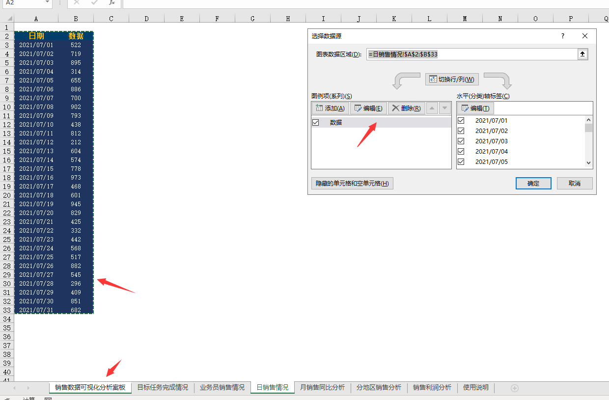609x400 pixels.
Task: Select cell with value 522
Action: [x=76, y=45]
